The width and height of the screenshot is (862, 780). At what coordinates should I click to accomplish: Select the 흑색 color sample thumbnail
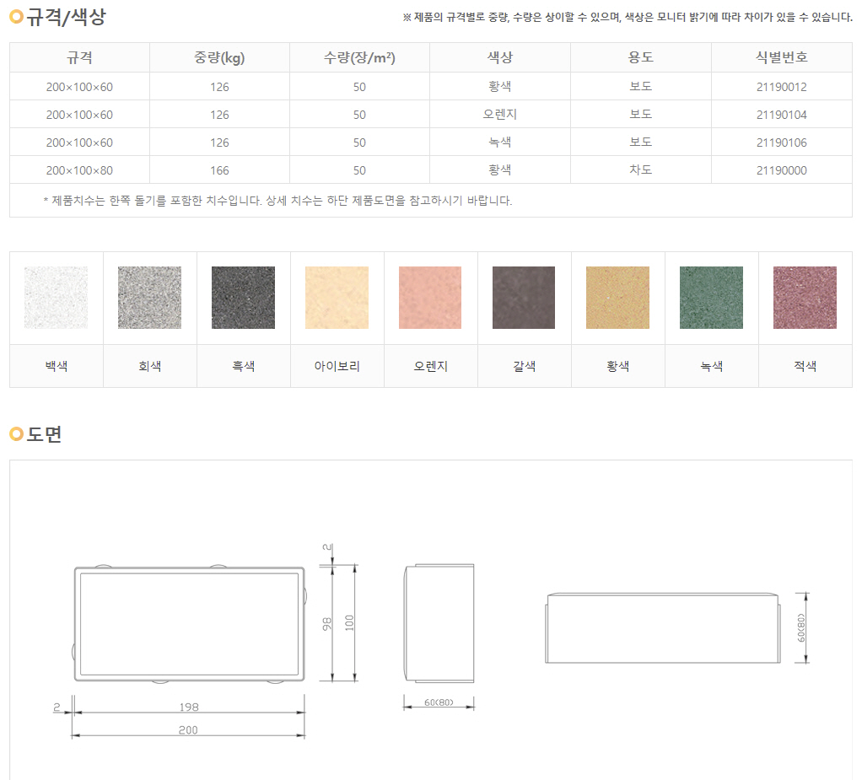tap(243, 297)
